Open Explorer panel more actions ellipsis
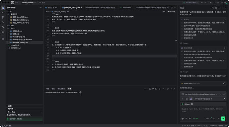Screen dimensions: 229x127 pos(40,8)
